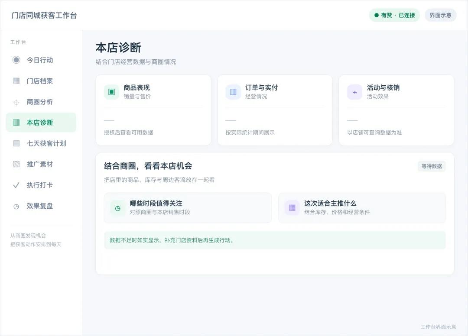
Task: Click the 商品表现 card title
Action: click(136, 87)
